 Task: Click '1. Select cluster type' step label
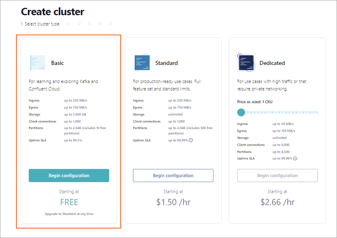(x=40, y=24)
